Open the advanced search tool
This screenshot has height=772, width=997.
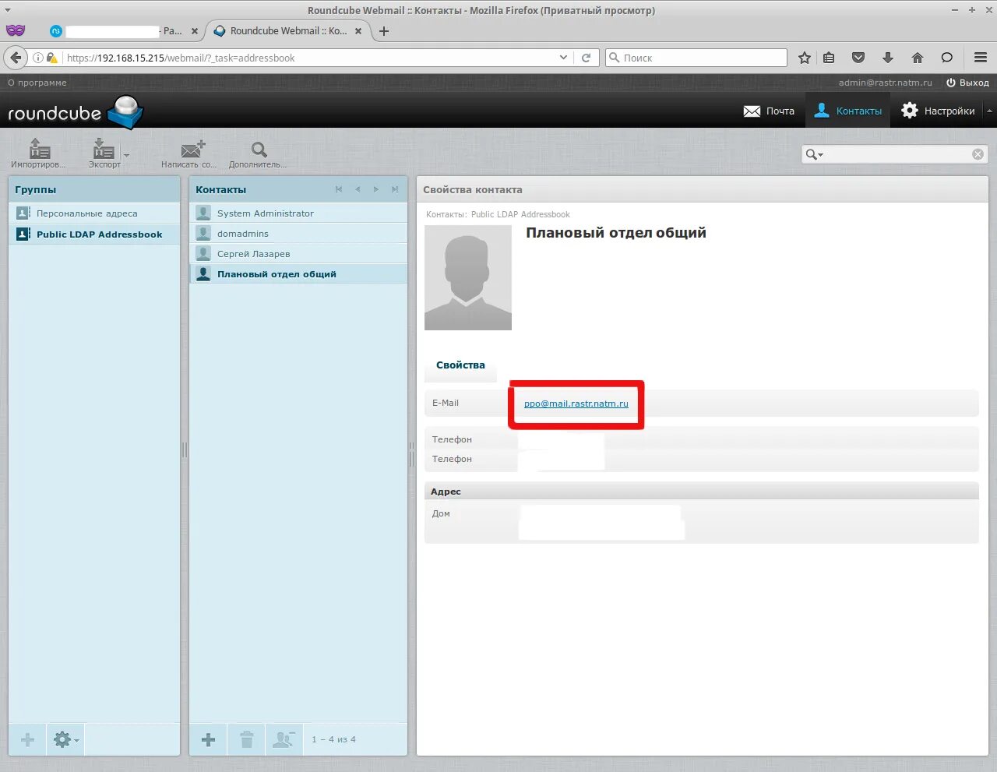[258, 153]
